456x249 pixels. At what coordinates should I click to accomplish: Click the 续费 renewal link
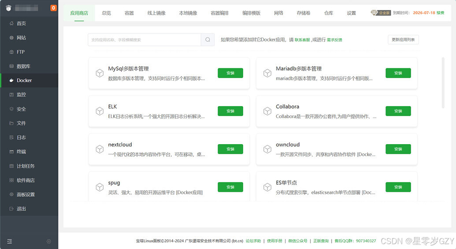[x=440, y=13]
